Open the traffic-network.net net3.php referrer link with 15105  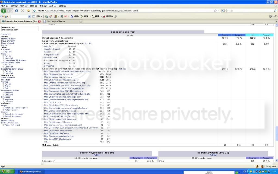tap(67, 72)
